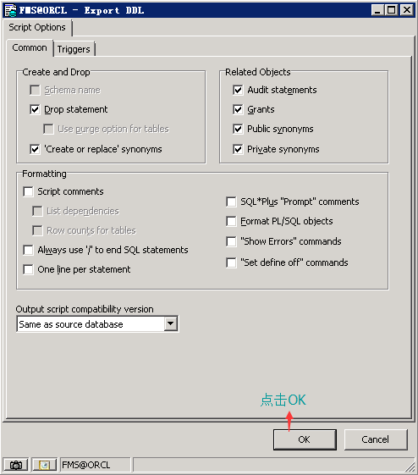Uncheck 'Create or replace' synonyms option
Screen dimensions: 418x475
[35, 149]
